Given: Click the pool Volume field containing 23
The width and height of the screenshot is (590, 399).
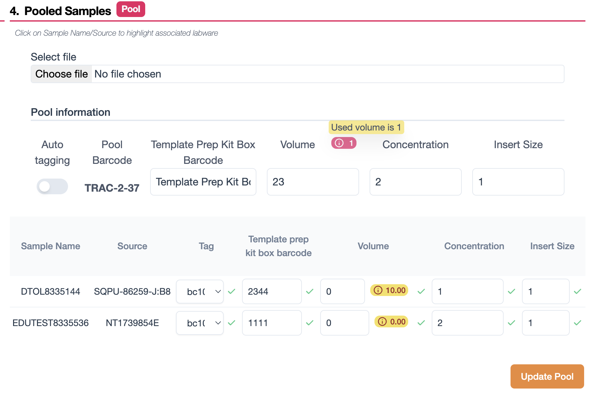Looking at the screenshot, I should pos(313,182).
